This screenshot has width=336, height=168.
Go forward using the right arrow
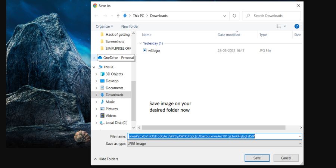(105, 16)
